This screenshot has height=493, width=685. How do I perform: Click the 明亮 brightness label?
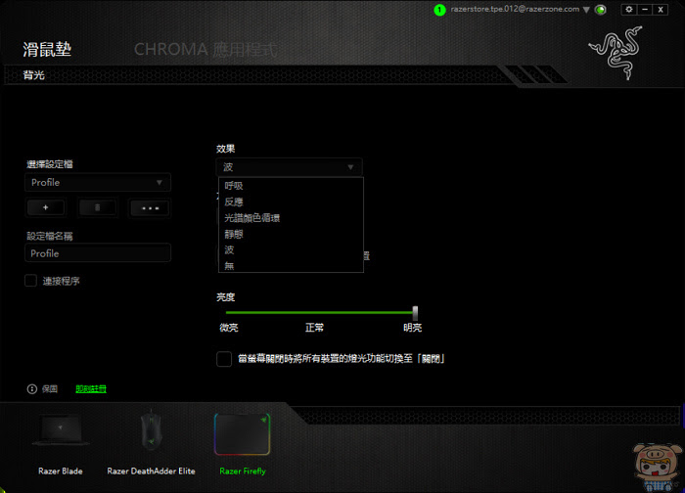(x=412, y=328)
